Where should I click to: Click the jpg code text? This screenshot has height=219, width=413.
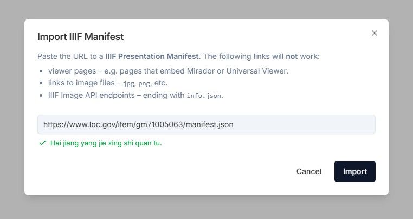click(128, 84)
